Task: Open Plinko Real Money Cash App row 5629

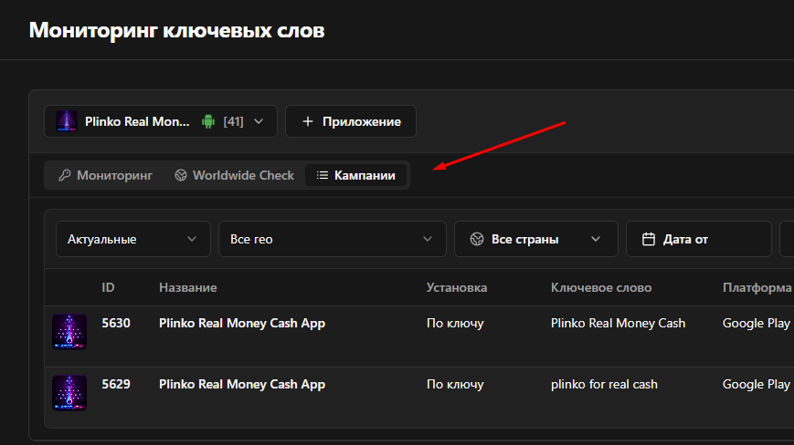Action: 242,385
